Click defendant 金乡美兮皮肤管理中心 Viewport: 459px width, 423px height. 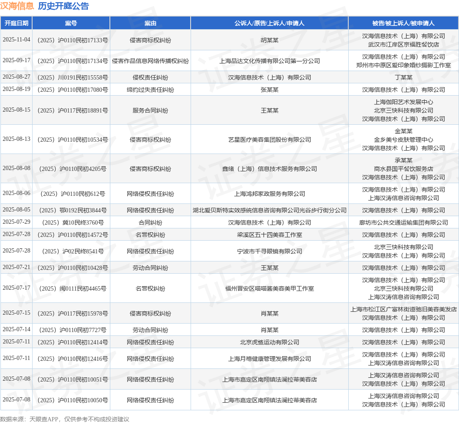click(x=403, y=140)
